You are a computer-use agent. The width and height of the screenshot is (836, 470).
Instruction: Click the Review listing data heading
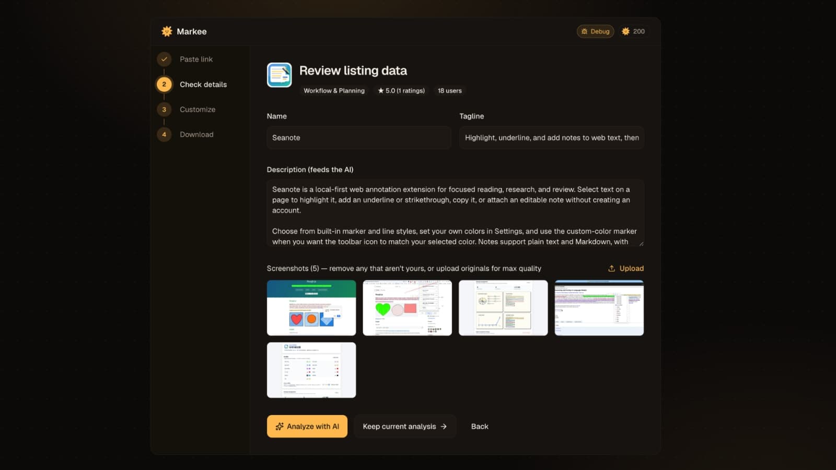click(353, 70)
